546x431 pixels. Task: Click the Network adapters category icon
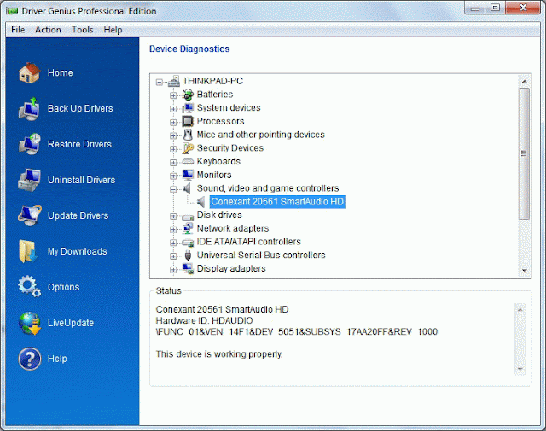pos(188,228)
